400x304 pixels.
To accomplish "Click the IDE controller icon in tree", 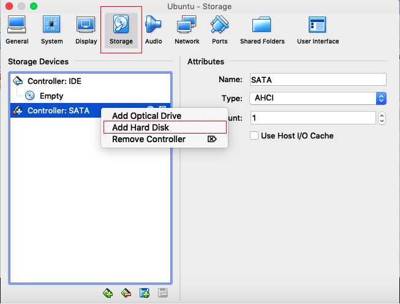I will click(18, 81).
